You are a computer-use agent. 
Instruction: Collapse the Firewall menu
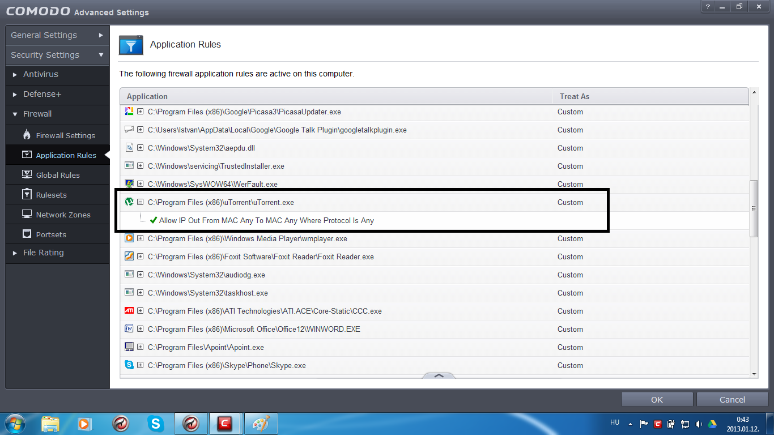tap(57, 114)
